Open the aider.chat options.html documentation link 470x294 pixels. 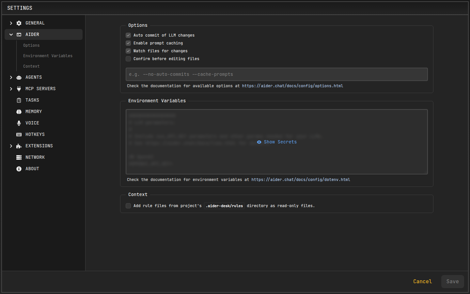(292, 86)
